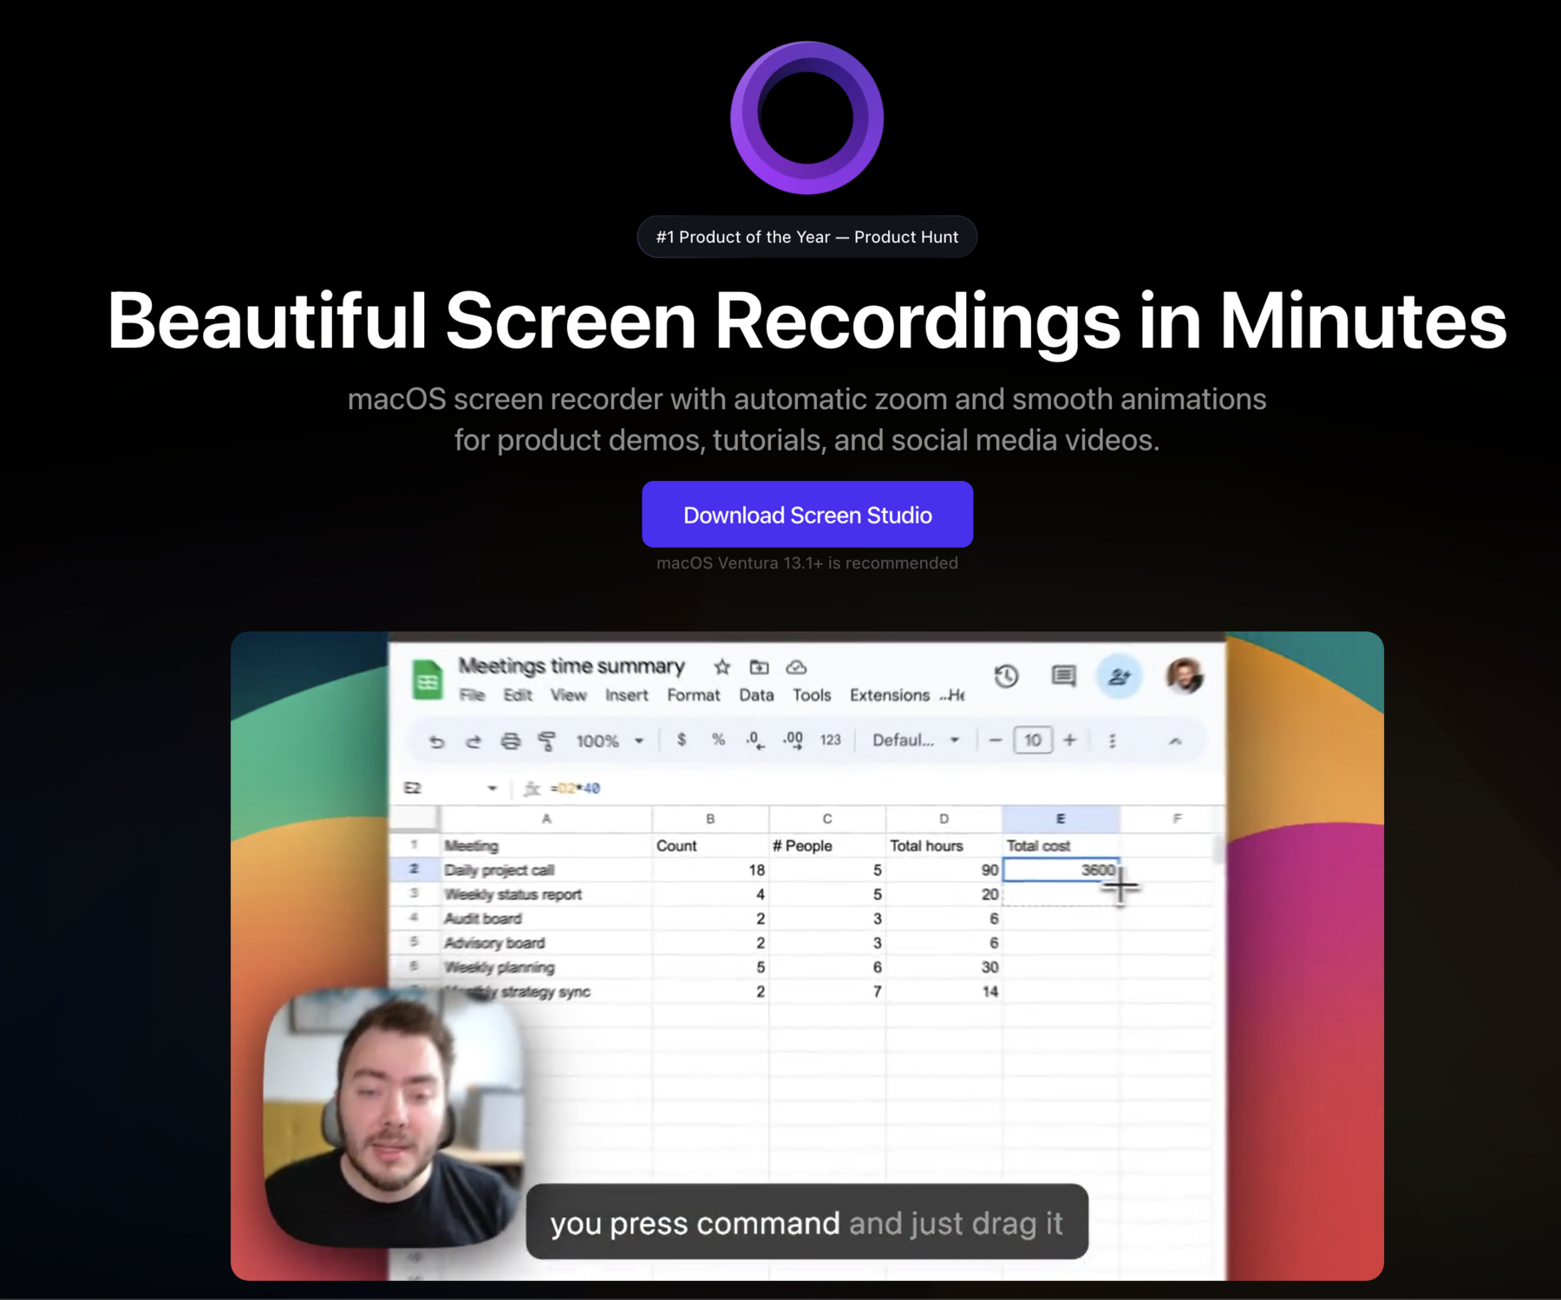The image size is (1561, 1300).
Task: Open the Data menu
Action: [x=756, y=695]
